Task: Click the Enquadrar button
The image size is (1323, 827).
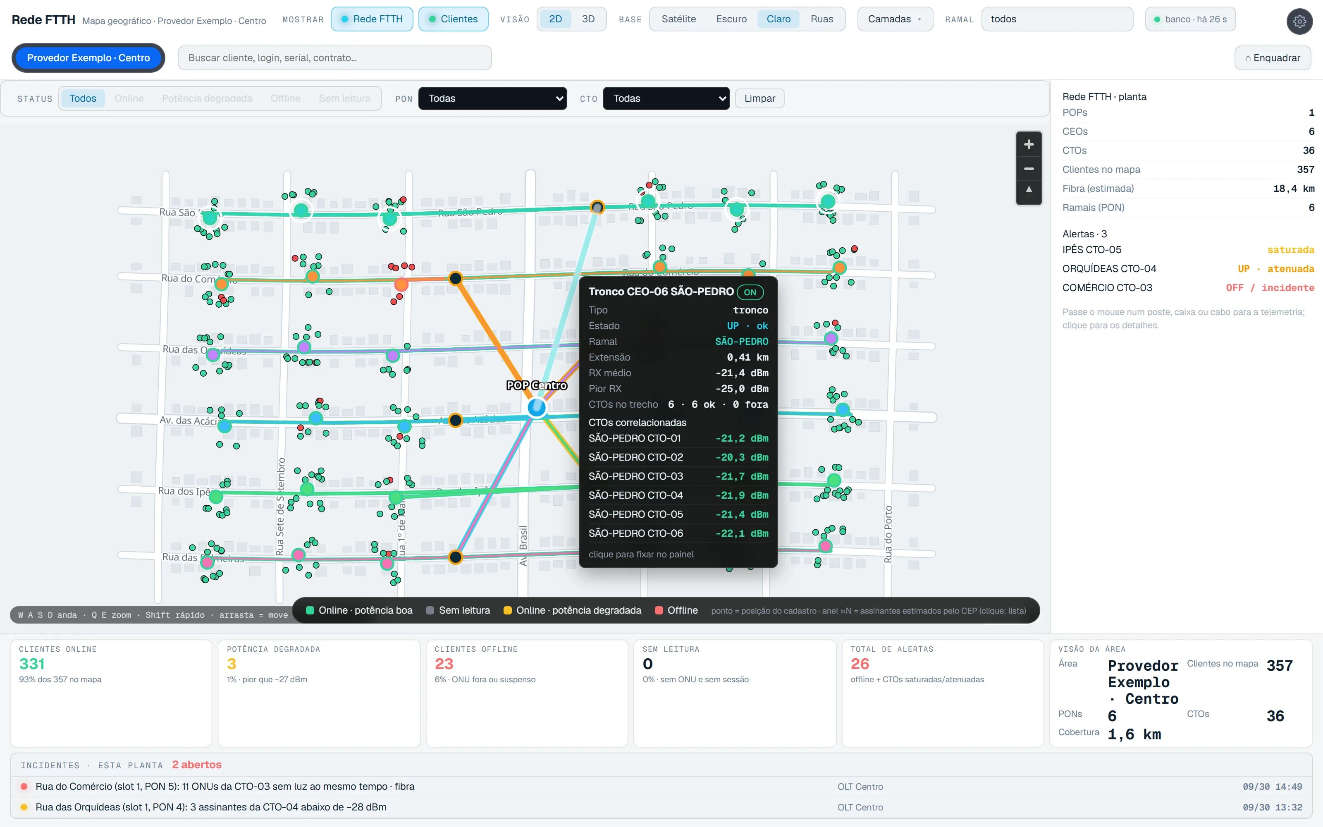Action: 1272,58
